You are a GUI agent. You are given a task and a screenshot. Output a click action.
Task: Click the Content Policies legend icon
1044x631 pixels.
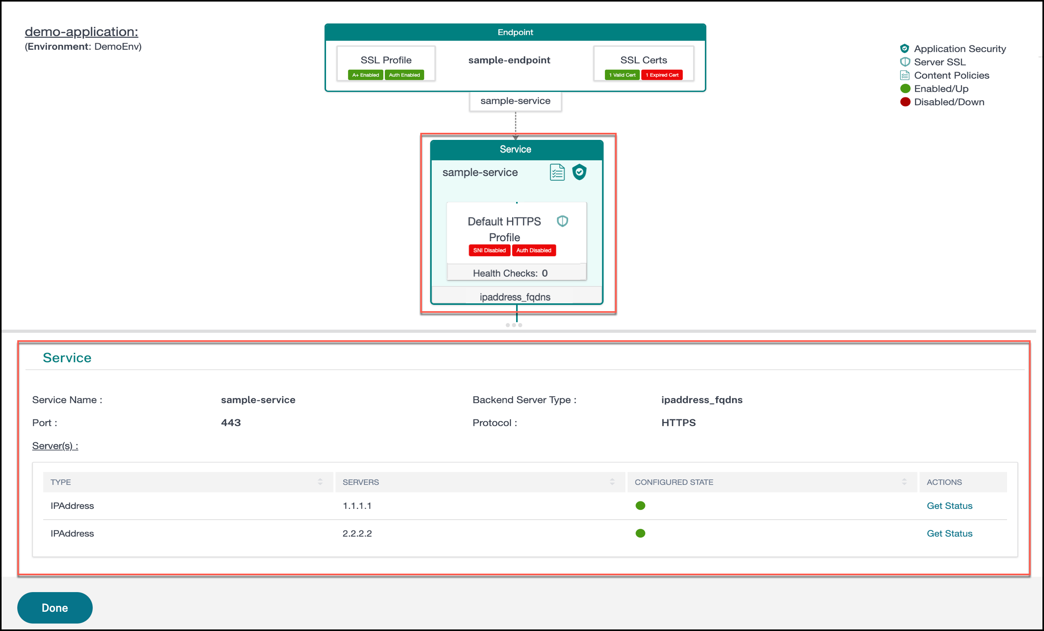coord(905,75)
